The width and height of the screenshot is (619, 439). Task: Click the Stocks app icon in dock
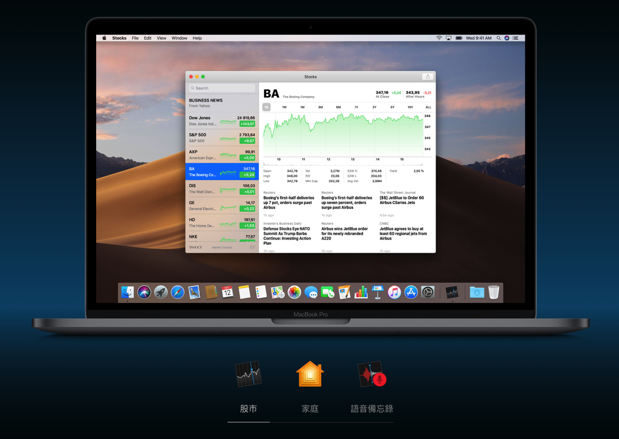tap(452, 292)
